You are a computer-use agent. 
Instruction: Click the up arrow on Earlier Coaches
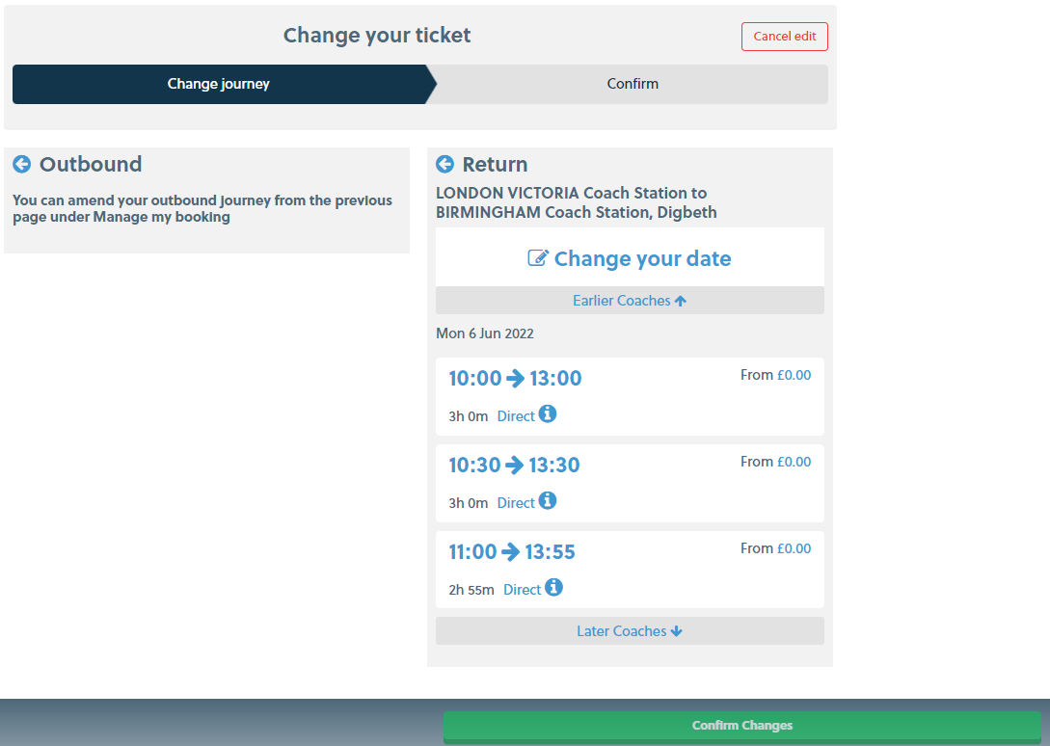pyautogui.click(x=681, y=301)
